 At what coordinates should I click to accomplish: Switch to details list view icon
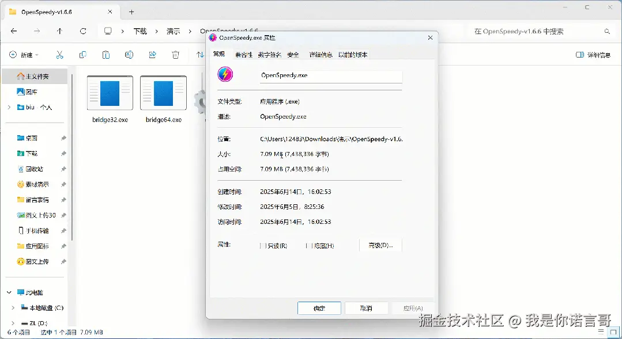601,332
